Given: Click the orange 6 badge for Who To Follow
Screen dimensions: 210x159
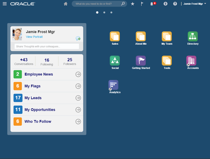Looking at the screenshot, I should coord(18,122).
